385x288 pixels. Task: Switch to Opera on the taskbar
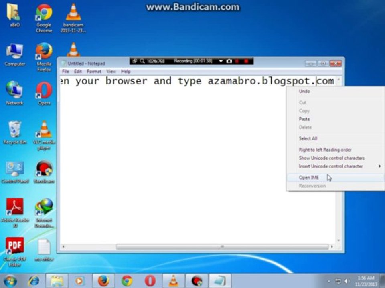pyautogui.click(x=150, y=281)
